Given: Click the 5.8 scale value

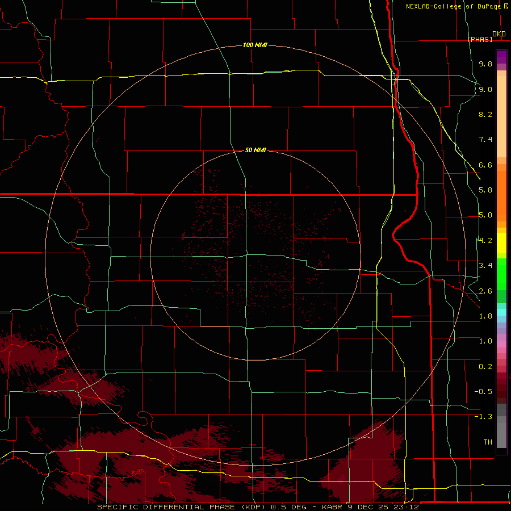Looking at the screenshot, I should 485,190.
